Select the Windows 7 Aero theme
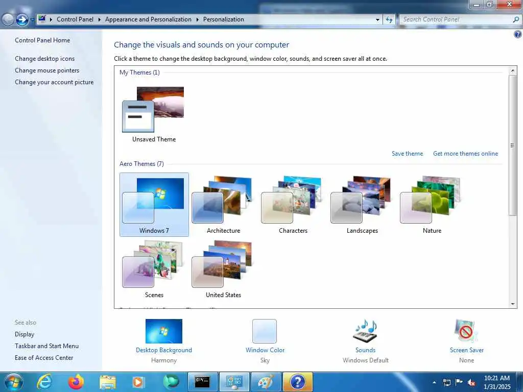523x392 pixels. click(154, 205)
